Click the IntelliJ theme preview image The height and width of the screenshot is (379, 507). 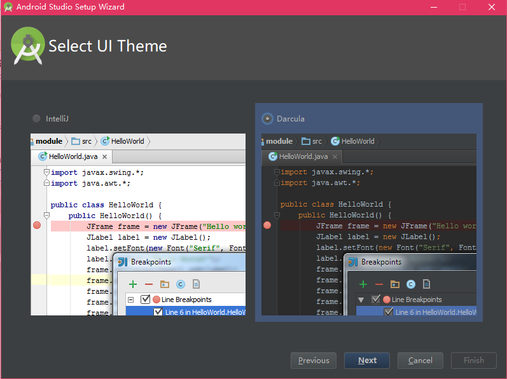pos(138,224)
